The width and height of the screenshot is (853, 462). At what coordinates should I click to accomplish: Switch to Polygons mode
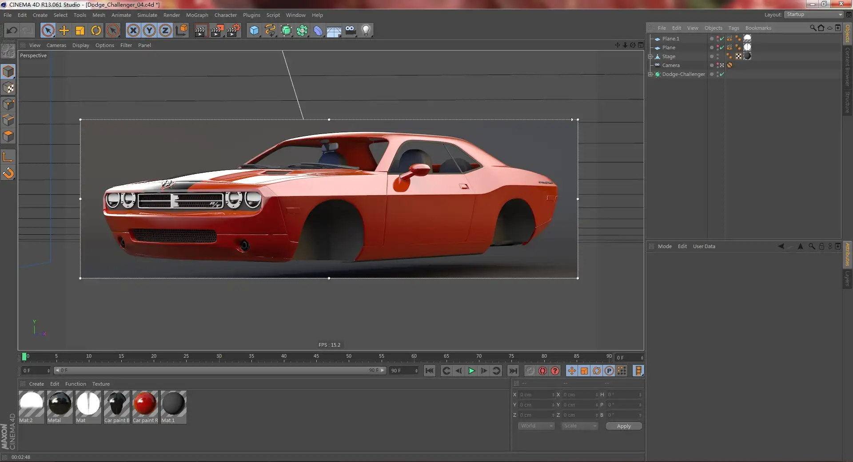[x=8, y=136]
